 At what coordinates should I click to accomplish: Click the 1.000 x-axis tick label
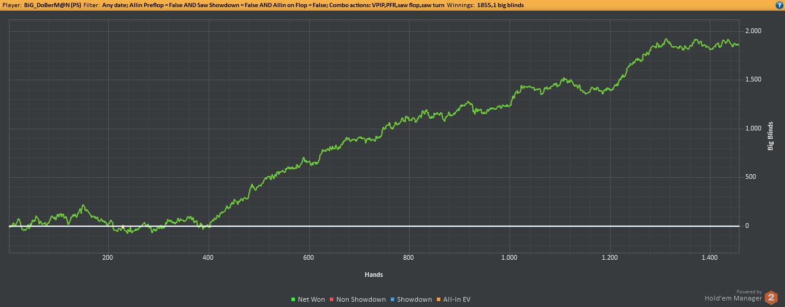point(509,258)
